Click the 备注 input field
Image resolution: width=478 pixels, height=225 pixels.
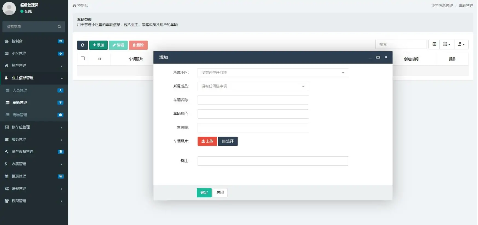click(273, 161)
